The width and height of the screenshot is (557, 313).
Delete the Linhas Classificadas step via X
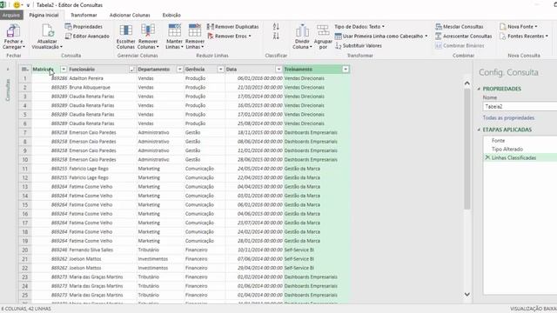[x=487, y=157]
